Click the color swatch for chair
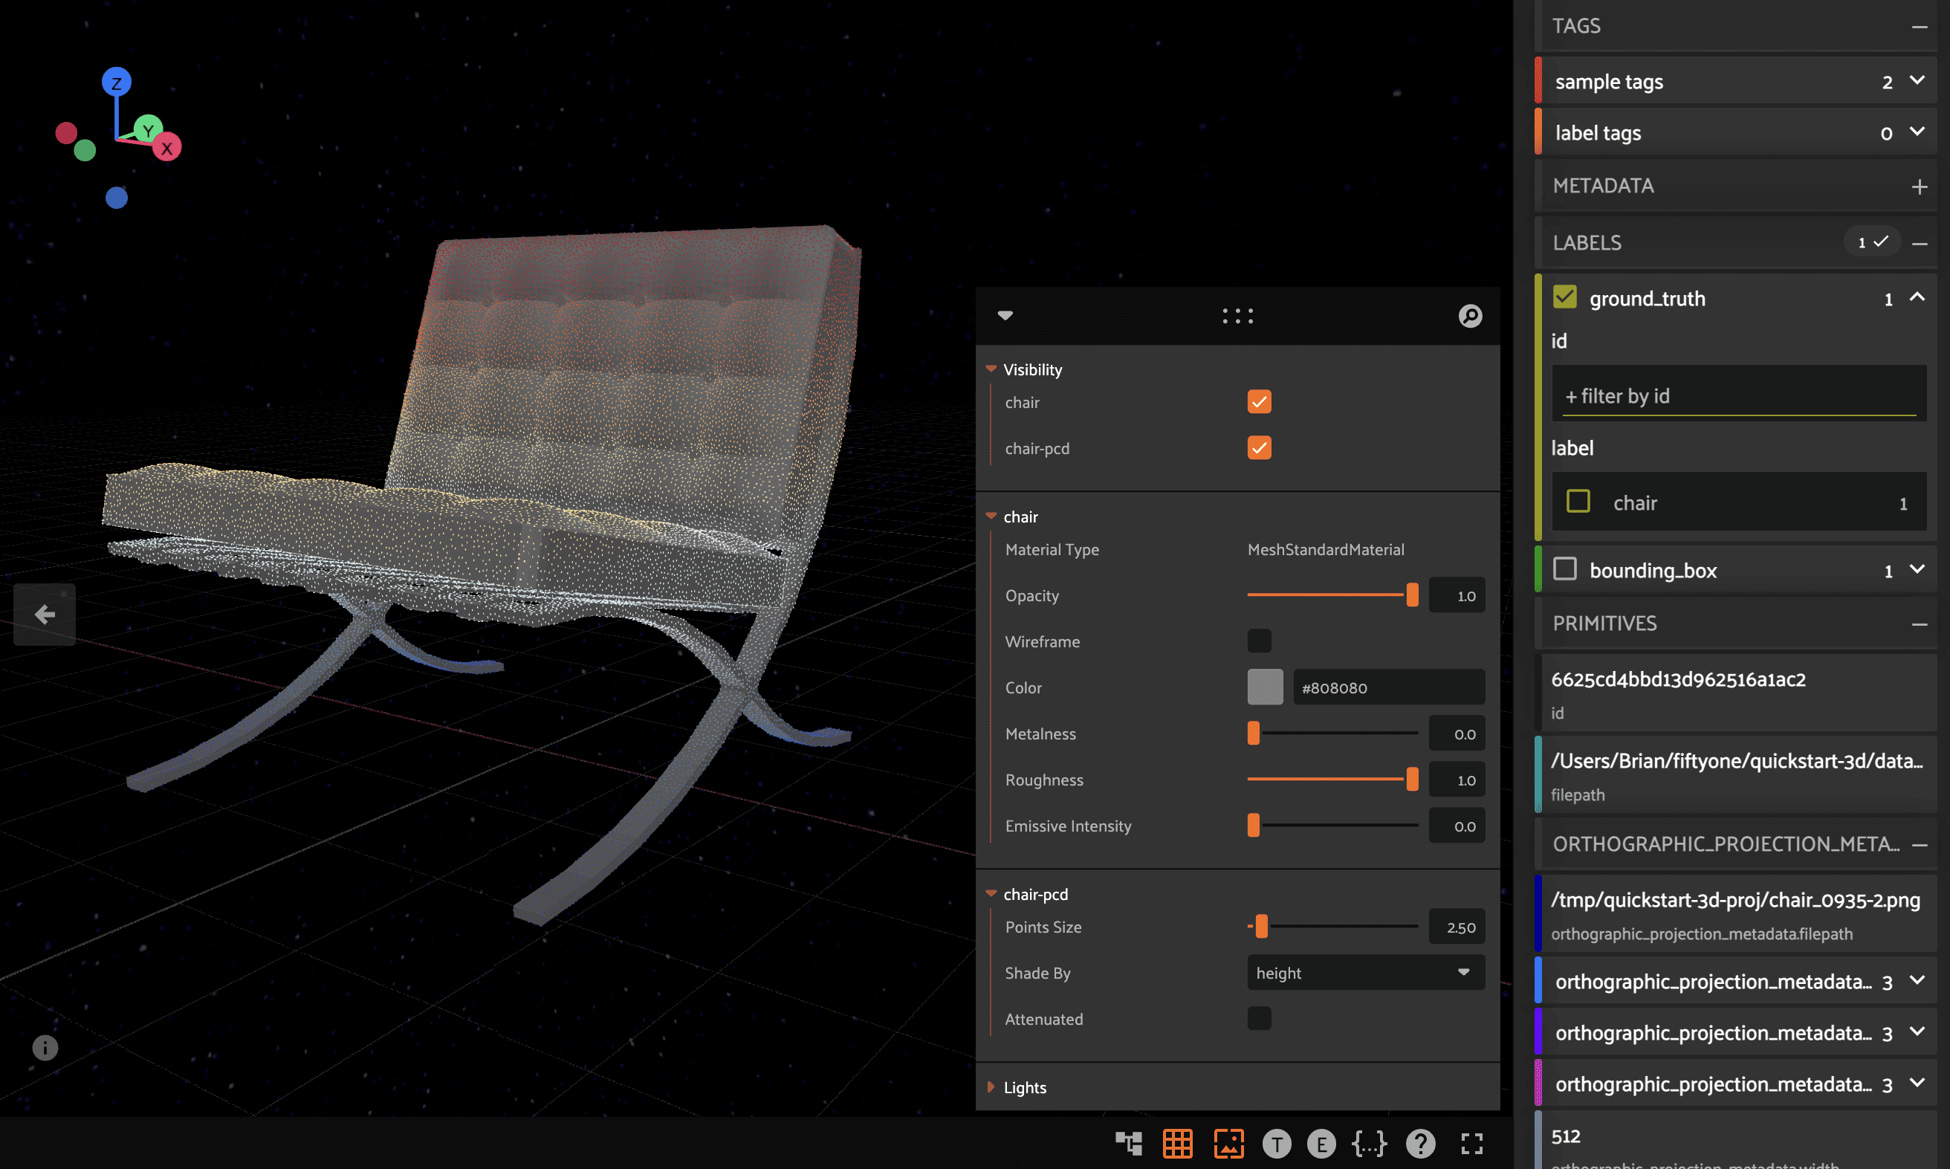The height and width of the screenshot is (1169, 1950). point(1264,687)
